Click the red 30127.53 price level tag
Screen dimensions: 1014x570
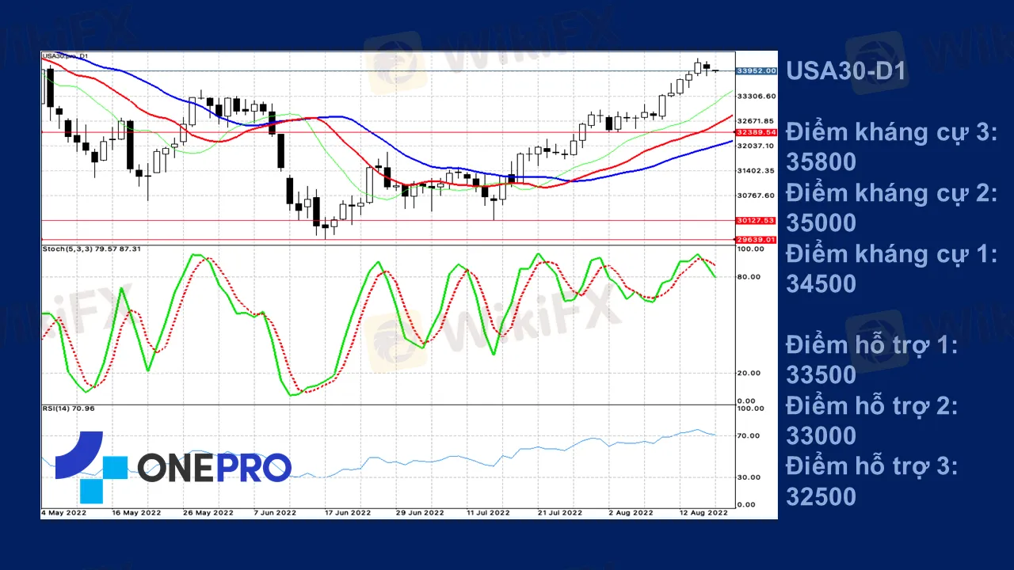tap(756, 221)
